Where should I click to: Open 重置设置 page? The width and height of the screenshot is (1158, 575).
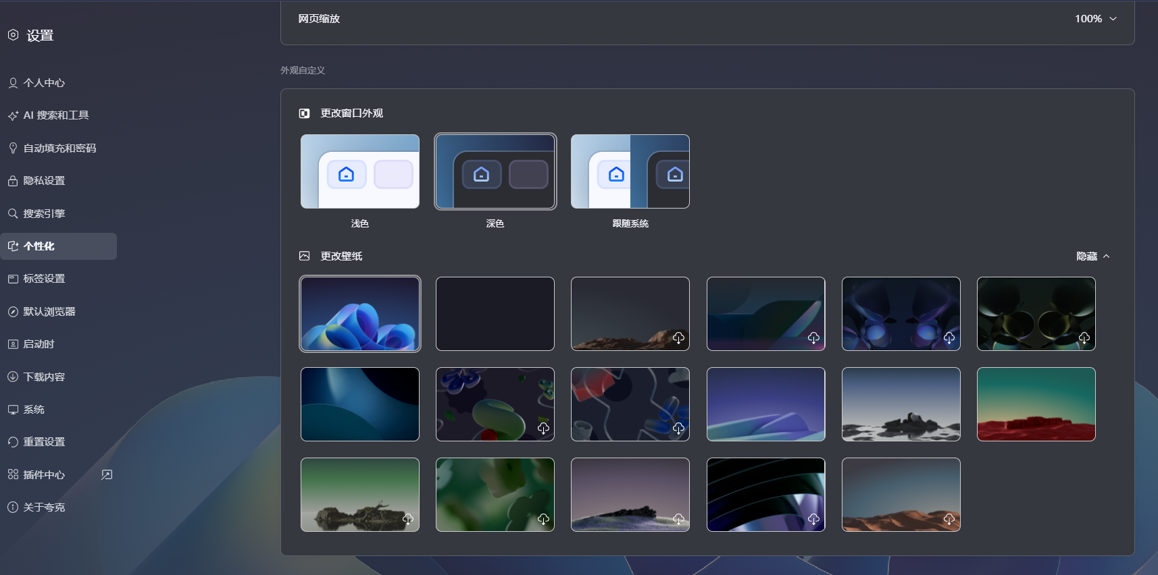click(59, 442)
